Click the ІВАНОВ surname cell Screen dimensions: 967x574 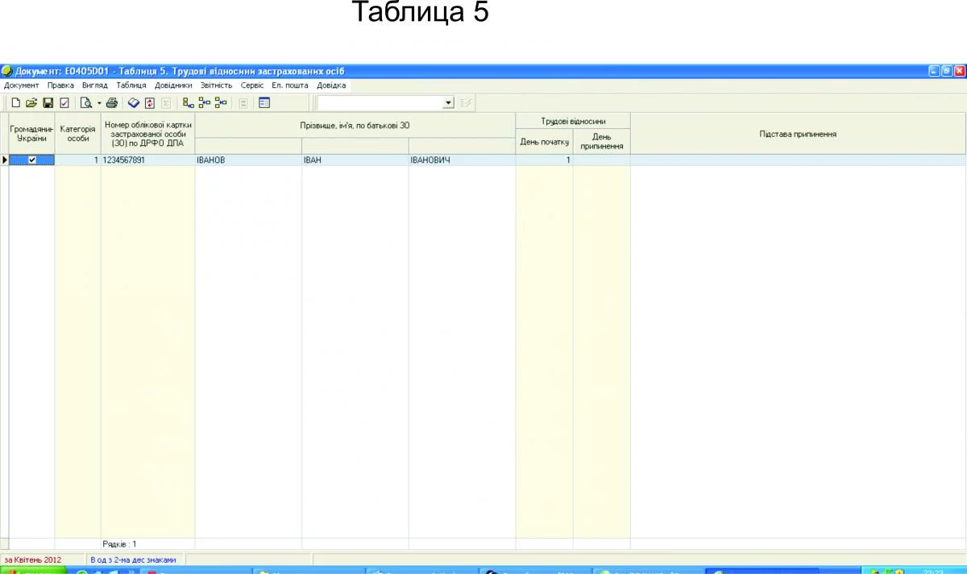coord(248,160)
